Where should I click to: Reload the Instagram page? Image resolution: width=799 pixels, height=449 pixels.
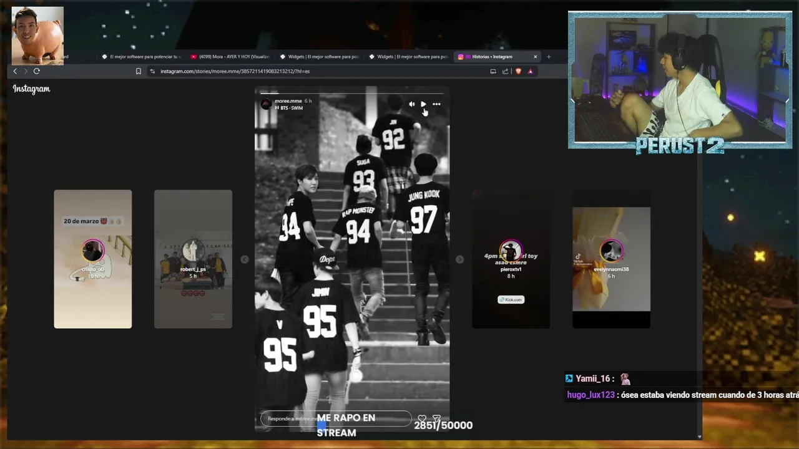[37, 71]
